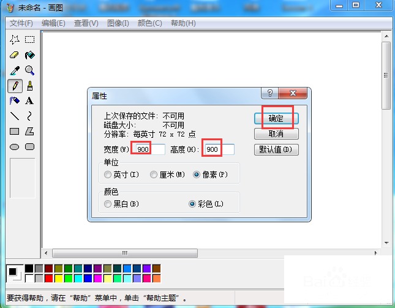Screen dimensions: 395x308
Task: Click the horizontal scrollbar right arrow
Action: coord(375,253)
